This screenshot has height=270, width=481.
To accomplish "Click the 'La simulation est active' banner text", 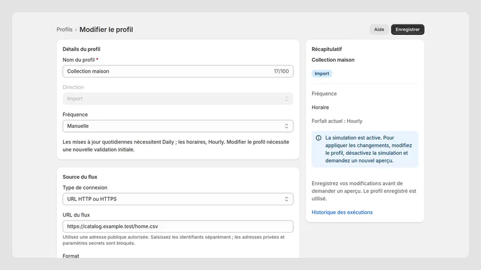I will 369,149.
